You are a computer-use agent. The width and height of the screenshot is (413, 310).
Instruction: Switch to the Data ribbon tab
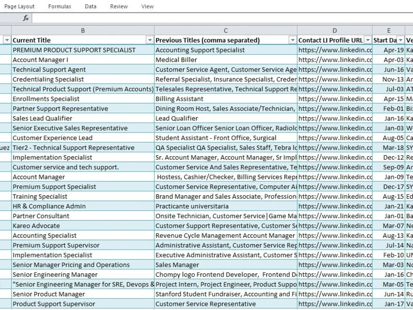click(x=90, y=6)
